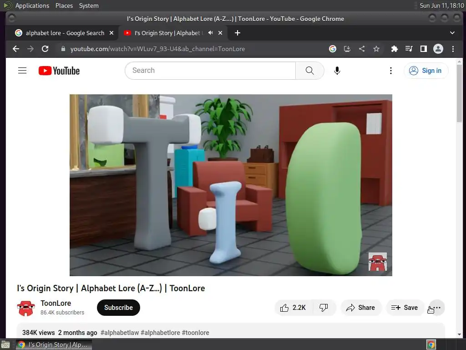The height and width of the screenshot is (350, 466).
Task: Open the System menu
Action: pyautogui.click(x=89, y=5)
